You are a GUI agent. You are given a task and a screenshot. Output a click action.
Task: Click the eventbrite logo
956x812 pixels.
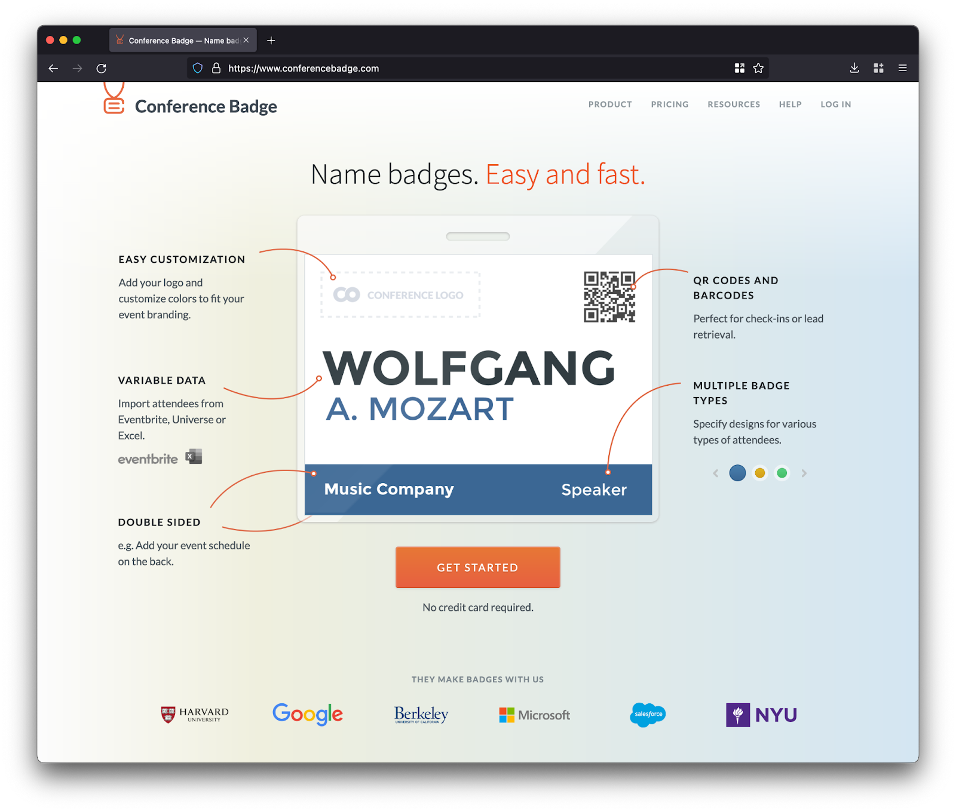pyautogui.click(x=148, y=459)
